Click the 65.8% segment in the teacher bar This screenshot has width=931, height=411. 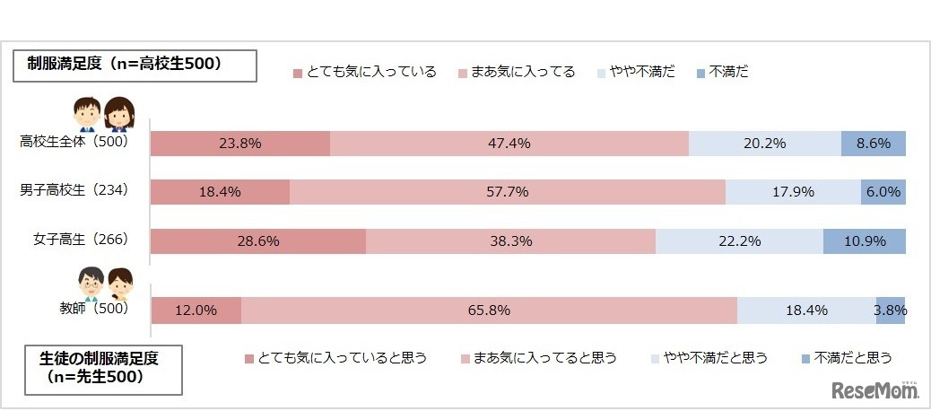pos(489,310)
